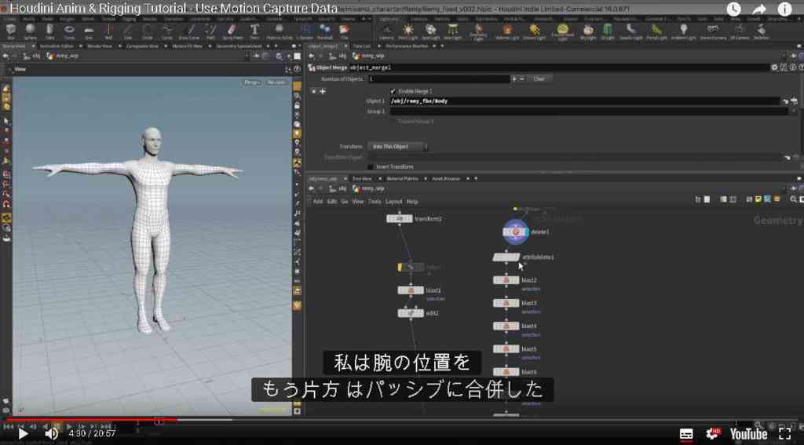Select the Line shelf tool

click(x=128, y=31)
